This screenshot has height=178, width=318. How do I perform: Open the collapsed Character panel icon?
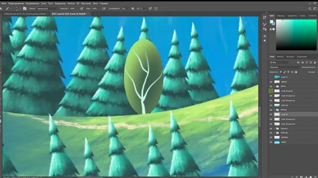pyautogui.click(x=265, y=36)
